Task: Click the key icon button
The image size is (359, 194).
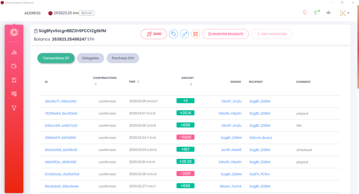Action: 185,34
